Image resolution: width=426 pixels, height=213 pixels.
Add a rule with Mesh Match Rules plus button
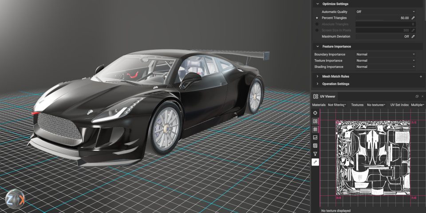[421, 76]
